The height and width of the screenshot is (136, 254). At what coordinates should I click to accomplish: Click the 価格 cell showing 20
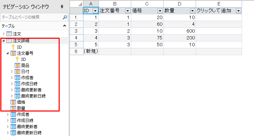pos(147,17)
